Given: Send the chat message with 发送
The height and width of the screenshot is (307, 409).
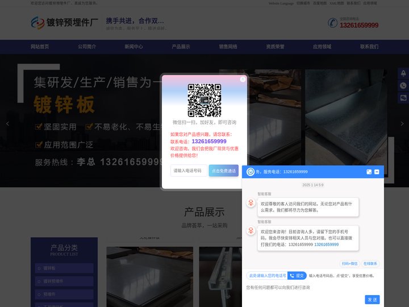Looking at the screenshot, I should (372, 300).
